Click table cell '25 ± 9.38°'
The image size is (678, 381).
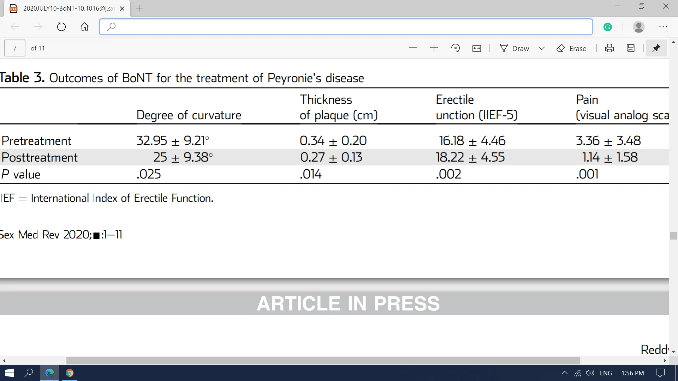[183, 157]
